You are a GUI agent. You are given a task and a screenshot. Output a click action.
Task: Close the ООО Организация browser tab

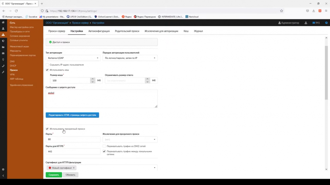[x=35, y=4]
